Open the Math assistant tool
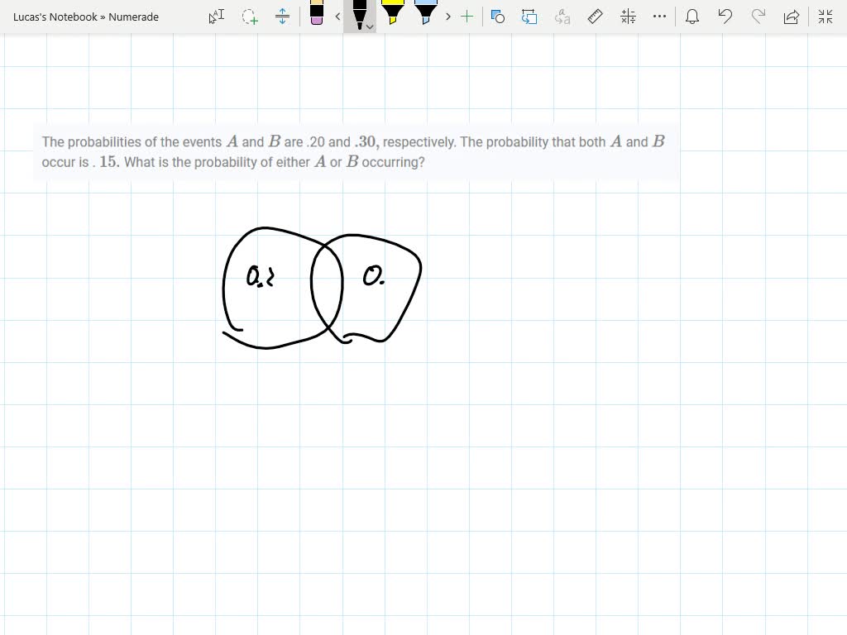The image size is (847, 635). pyautogui.click(x=627, y=17)
